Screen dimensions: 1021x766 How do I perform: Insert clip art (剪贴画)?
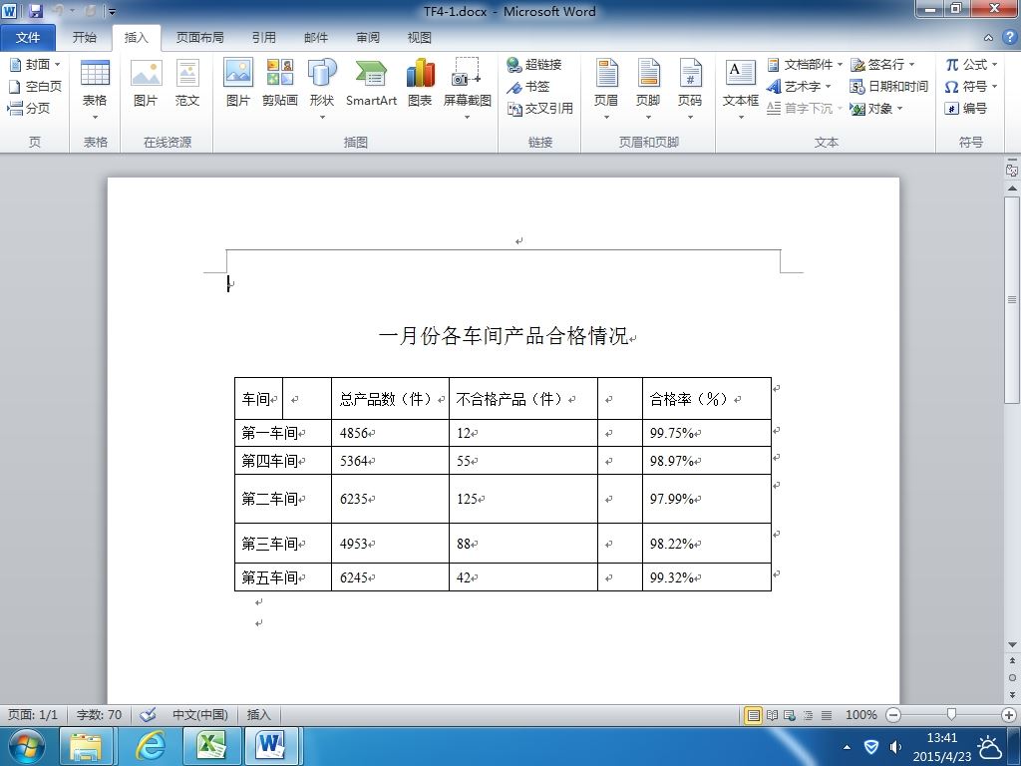pyautogui.click(x=280, y=83)
